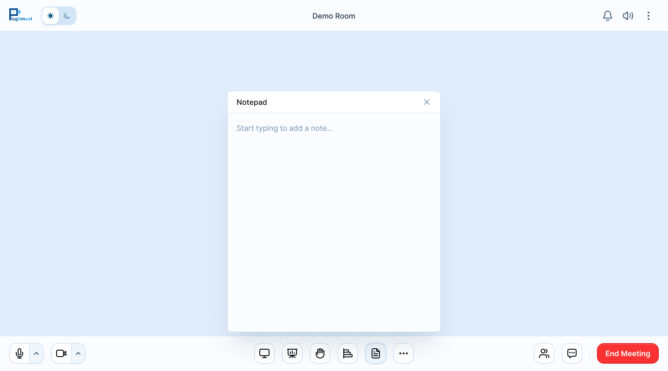The height and width of the screenshot is (371, 668).
Task: Expand microphone device options
Action: (37, 353)
